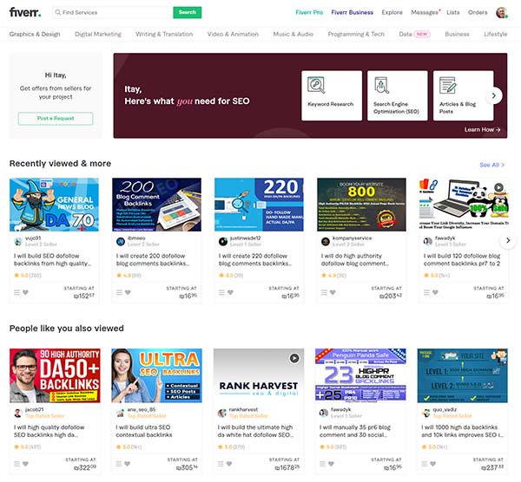Screen dimensions: 521x482
Task: Click the magnifier icon in the search box
Action: pyautogui.click(x=58, y=12)
